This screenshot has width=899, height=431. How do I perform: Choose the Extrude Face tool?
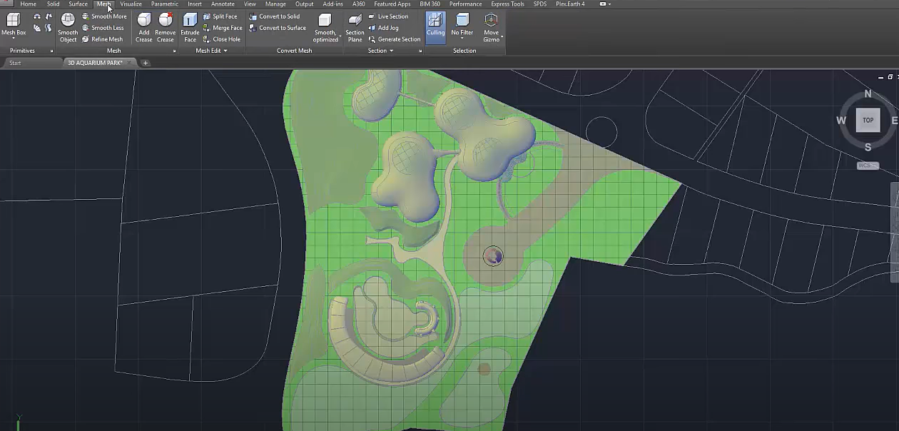[x=190, y=27]
